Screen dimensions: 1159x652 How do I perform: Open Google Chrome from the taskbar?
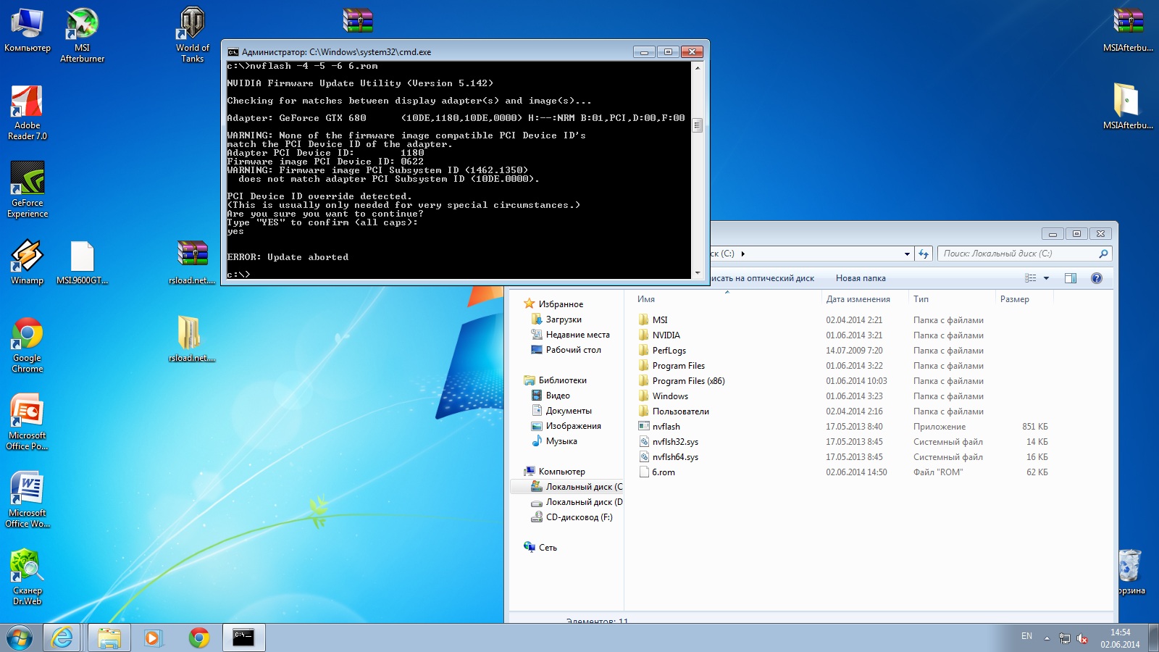tap(199, 638)
